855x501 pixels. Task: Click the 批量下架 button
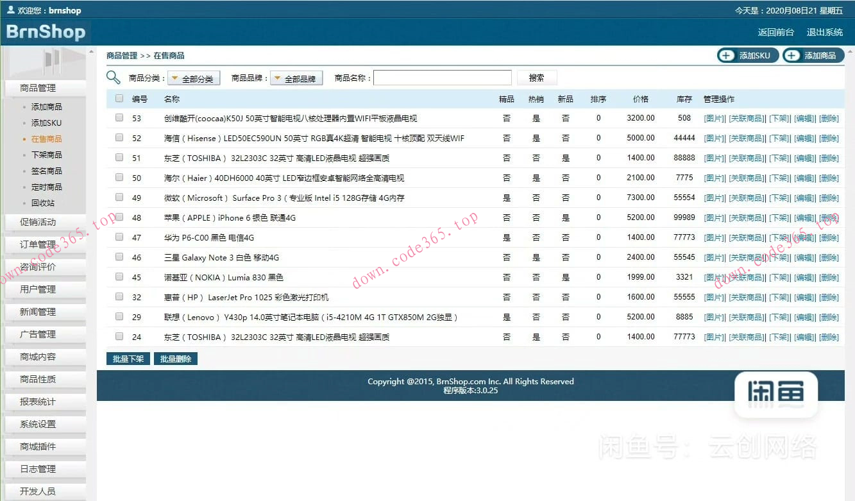coord(128,359)
